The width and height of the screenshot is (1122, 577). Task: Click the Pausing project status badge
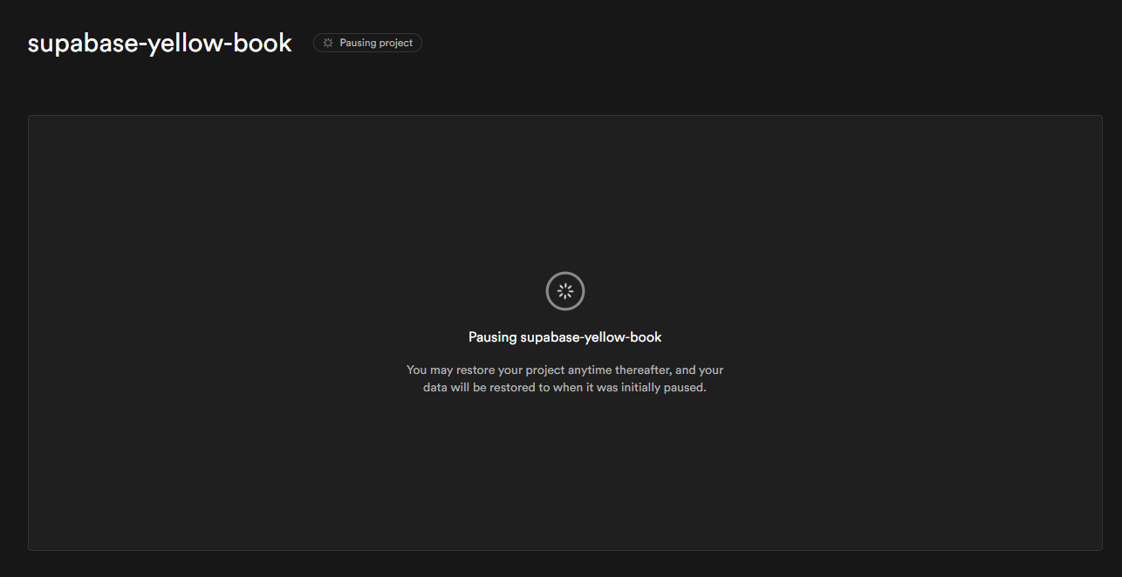(x=367, y=43)
